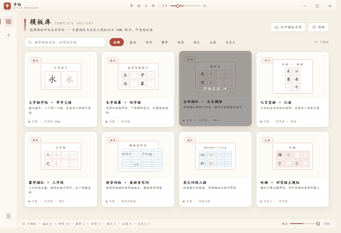This screenshot has width=341, height=233.
Task: Pick the 咏梅 · 回宫格主题帖 template card
Action: pyautogui.click(x=293, y=169)
